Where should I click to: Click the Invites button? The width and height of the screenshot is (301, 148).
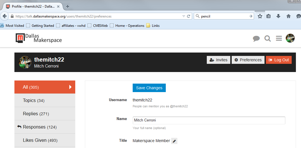click(218, 60)
